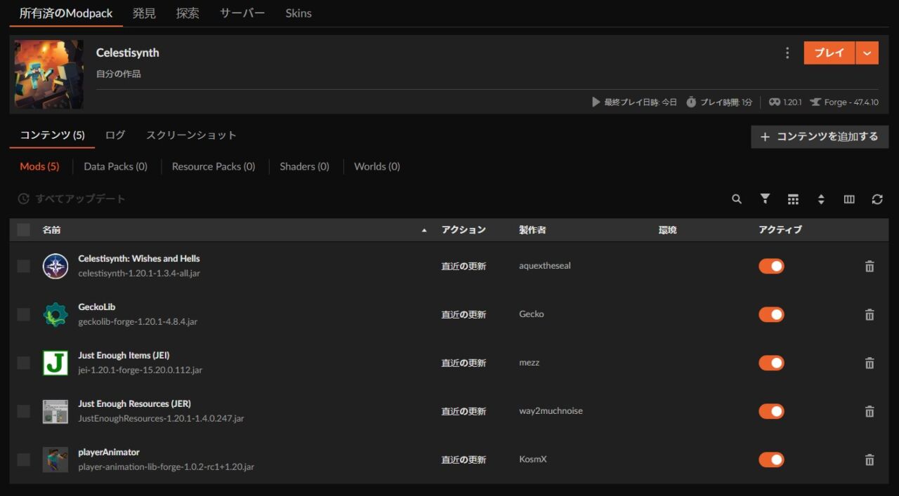Viewport: 899px width, 496px height.
Task: Switch to the 探索 tab
Action: point(188,13)
